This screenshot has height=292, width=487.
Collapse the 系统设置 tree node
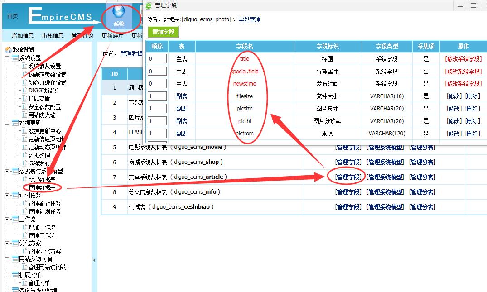(x=7, y=58)
